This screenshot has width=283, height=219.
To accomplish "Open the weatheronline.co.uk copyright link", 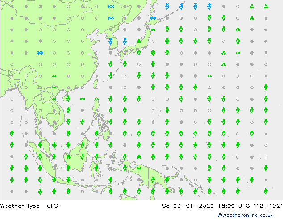I will click(246, 215).
